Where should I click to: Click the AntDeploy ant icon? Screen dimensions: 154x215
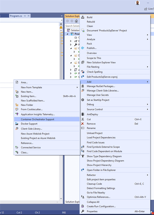(x=83, y=114)
